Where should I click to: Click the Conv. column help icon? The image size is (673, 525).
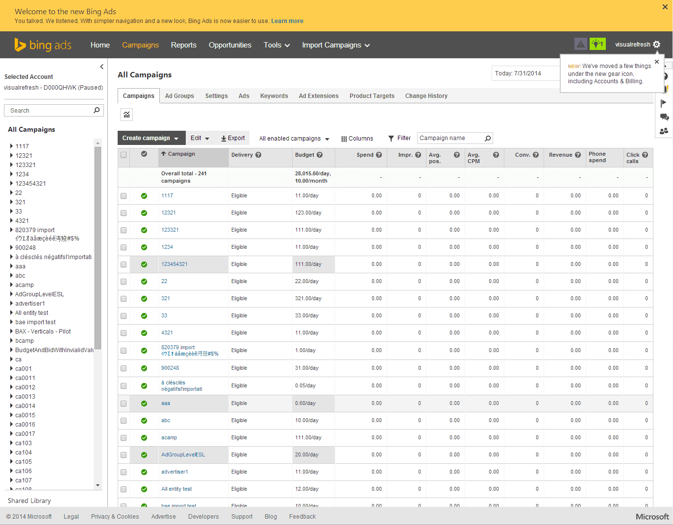(536, 155)
